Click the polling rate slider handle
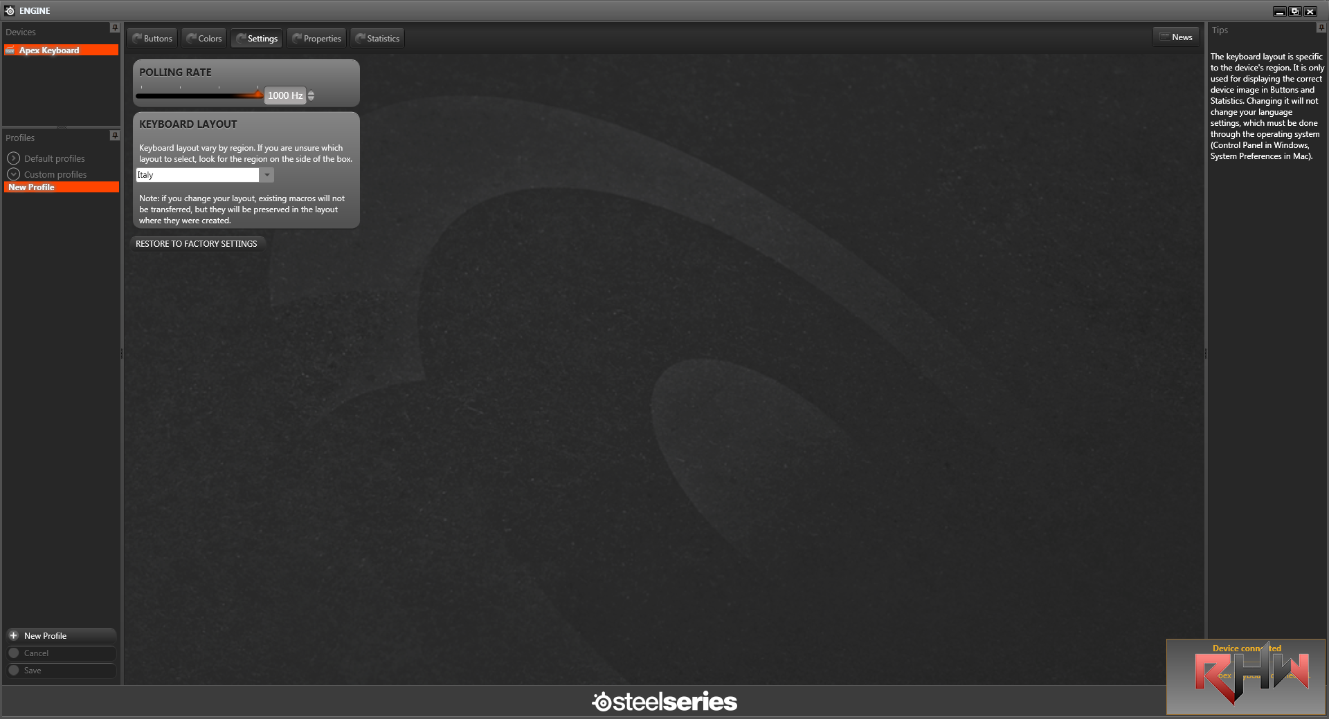Viewport: 1329px width, 719px height. click(x=258, y=95)
